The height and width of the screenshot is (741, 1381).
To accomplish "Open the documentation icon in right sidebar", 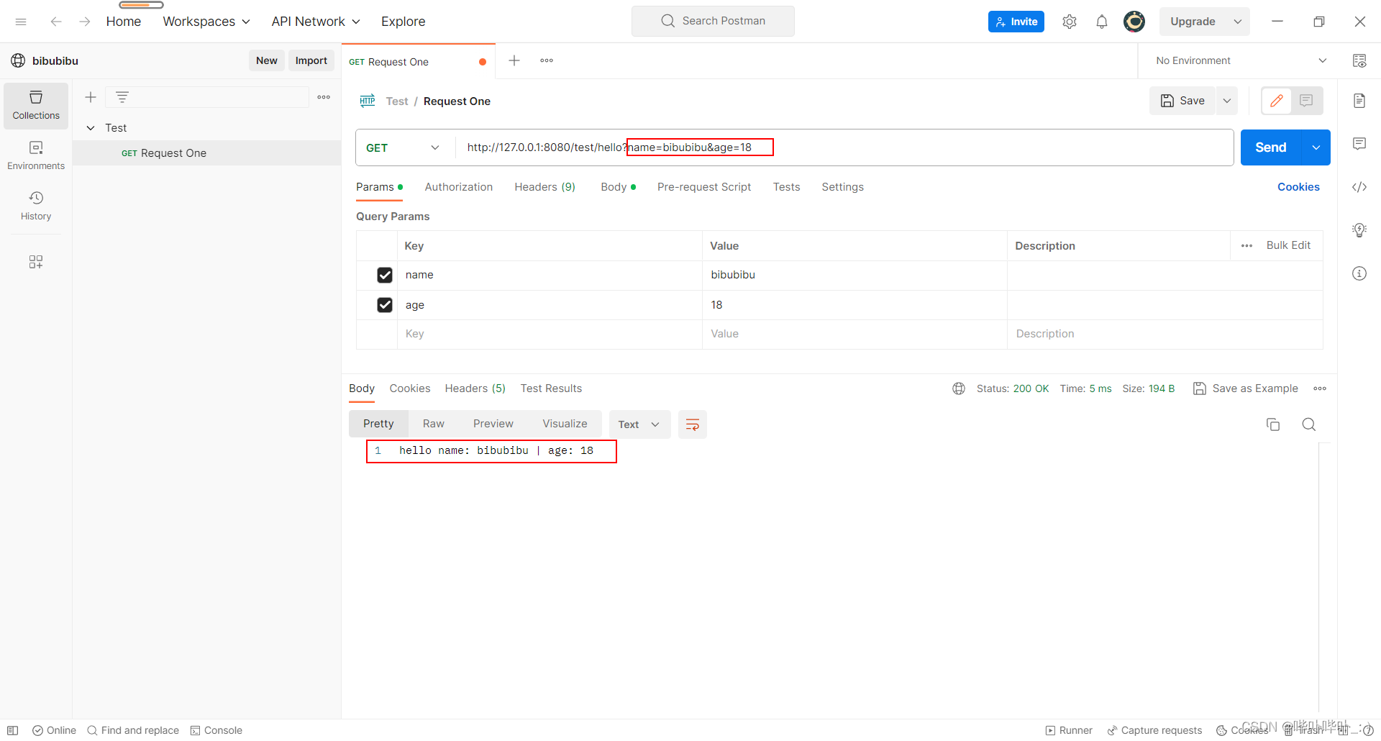I will point(1359,101).
